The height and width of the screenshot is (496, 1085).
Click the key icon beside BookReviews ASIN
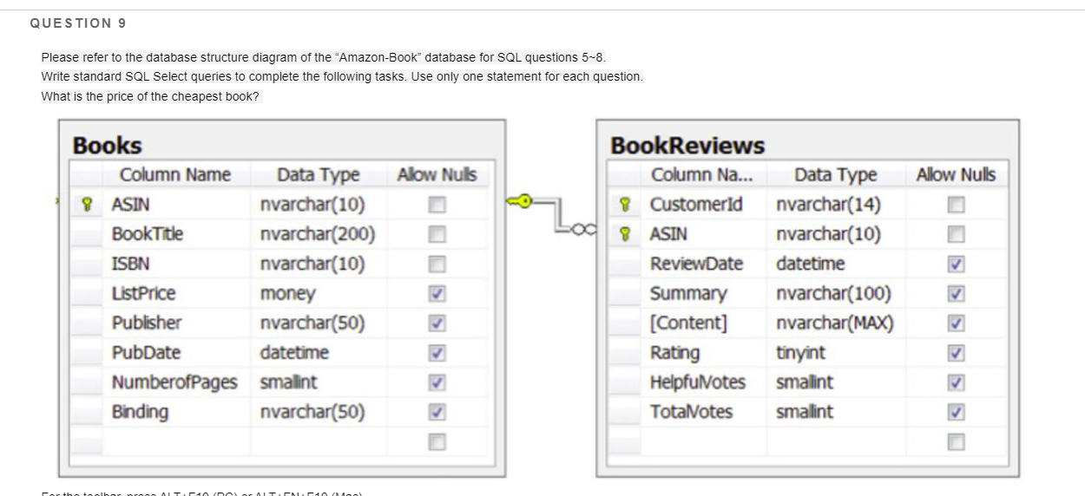tap(624, 234)
